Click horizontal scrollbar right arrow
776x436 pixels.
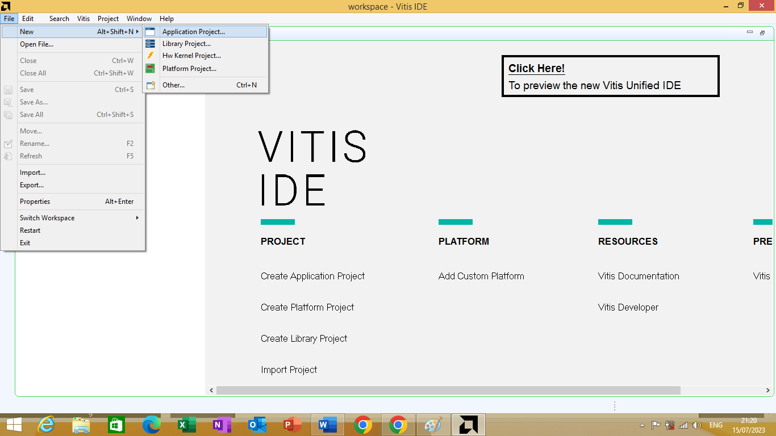coord(768,391)
